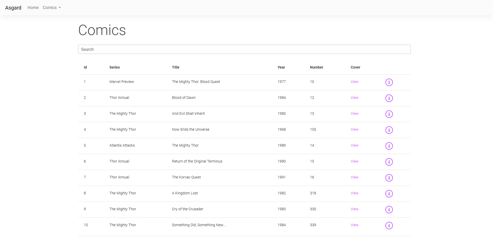Screen dimensions: 493x238
Task: View info for Return of the Original Terminus
Action: (389, 162)
